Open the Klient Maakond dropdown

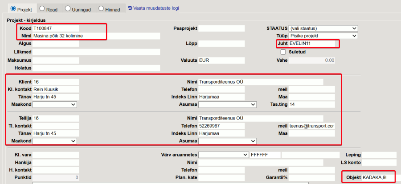point(55,104)
